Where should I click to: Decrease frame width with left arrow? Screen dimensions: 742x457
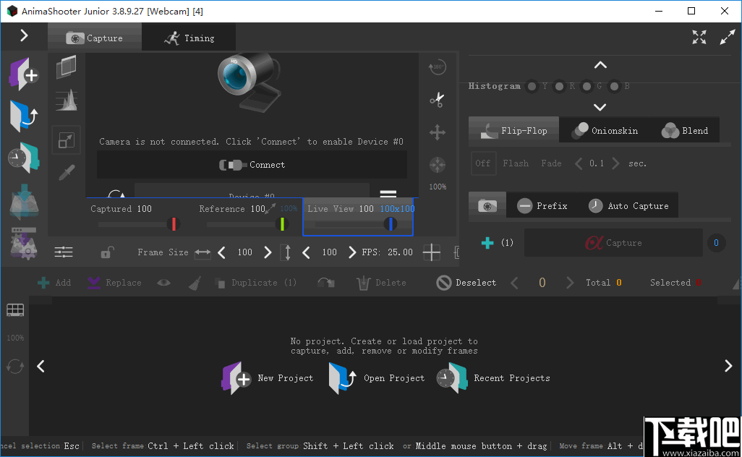point(221,252)
